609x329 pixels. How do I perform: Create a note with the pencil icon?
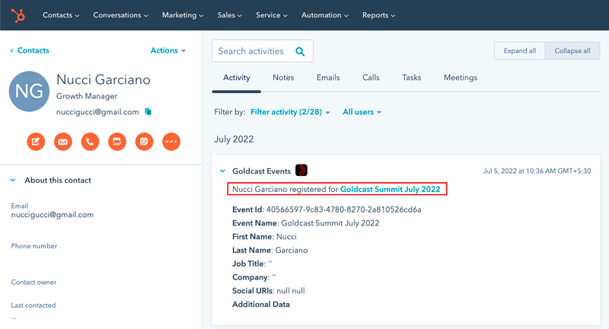(x=36, y=141)
